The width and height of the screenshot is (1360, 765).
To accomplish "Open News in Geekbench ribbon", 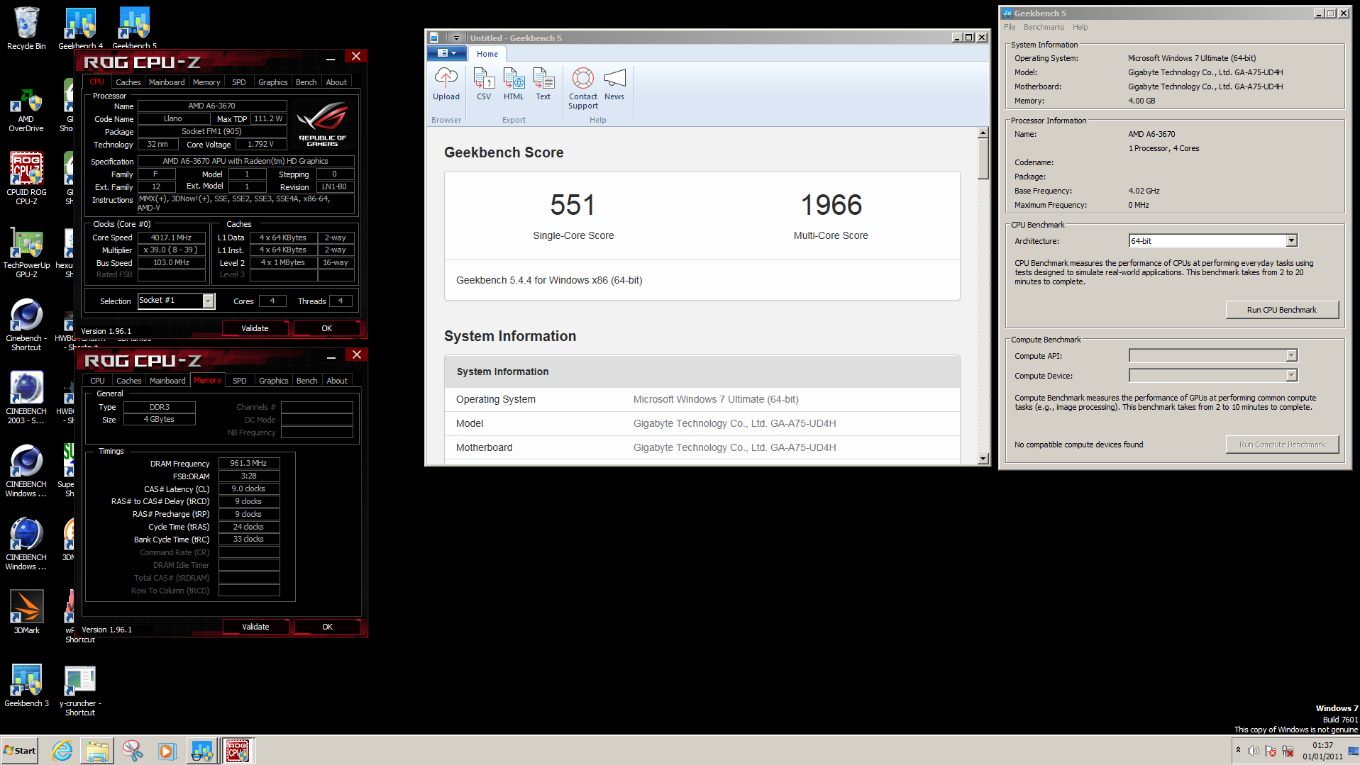I will [614, 84].
